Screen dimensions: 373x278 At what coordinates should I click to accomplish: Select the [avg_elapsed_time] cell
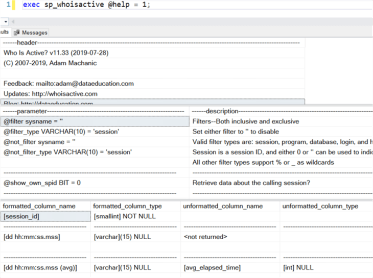click(230, 268)
